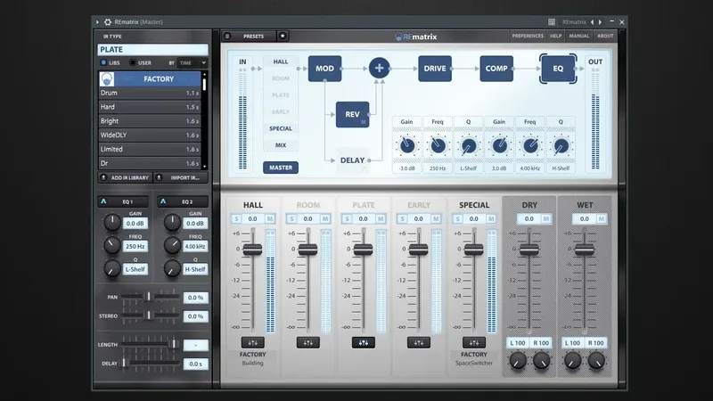Image resolution: width=713 pixels, height=401 pixels.
Task: Click the favorite star icon
Action: coord(283,36)
